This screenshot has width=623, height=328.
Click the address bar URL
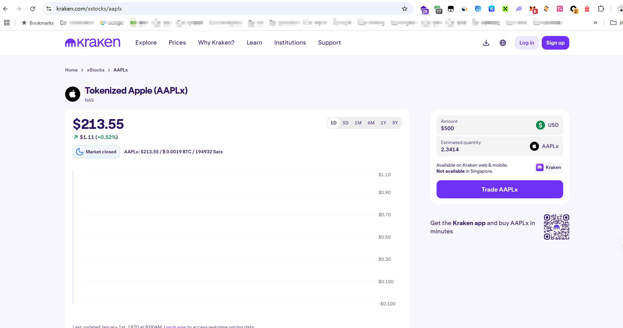pyautogui.click(x=89, y=9)
